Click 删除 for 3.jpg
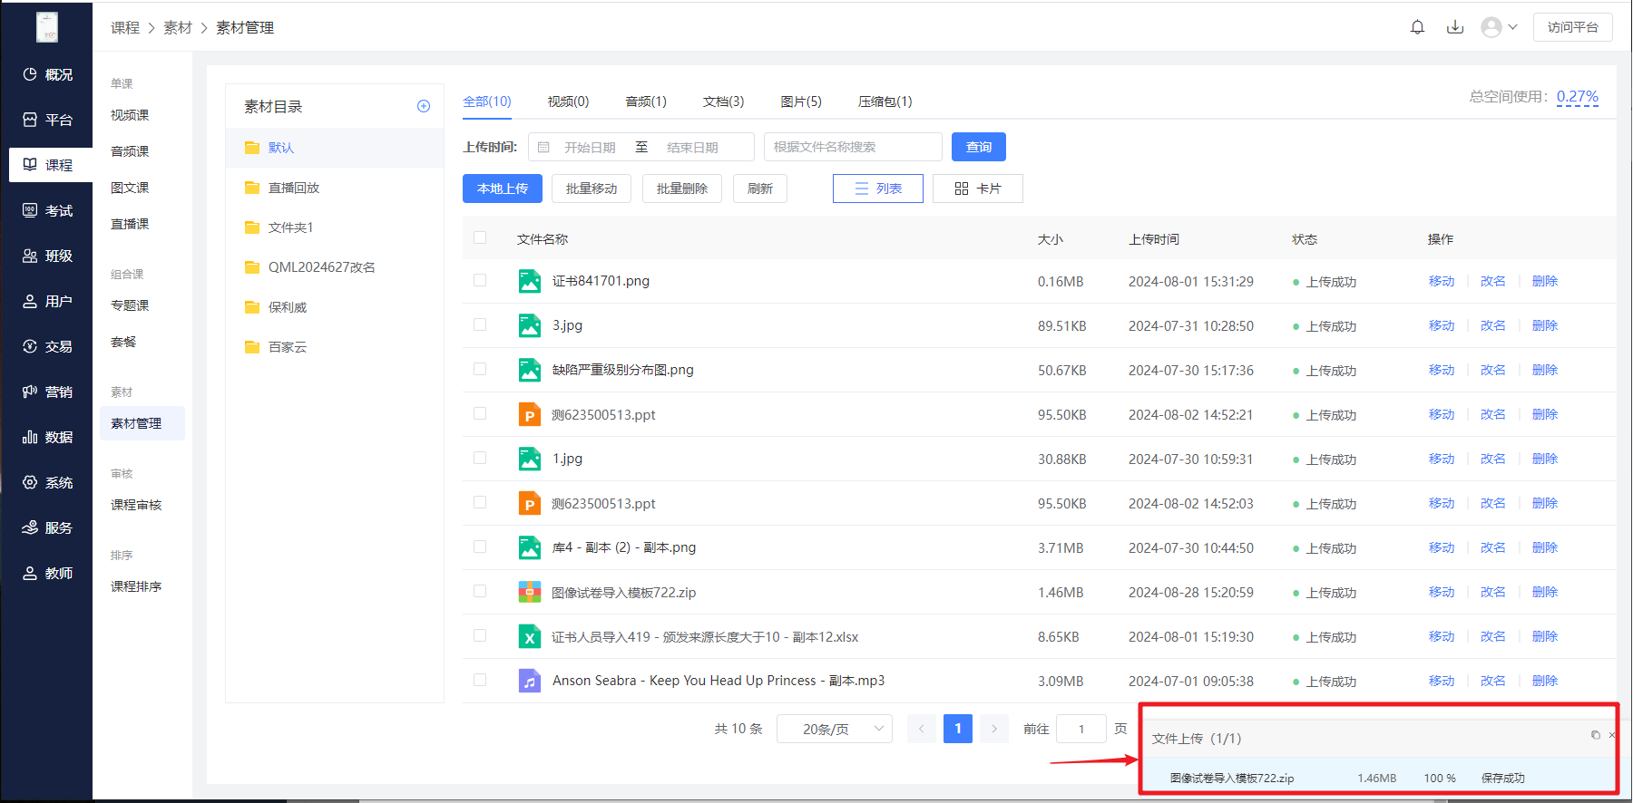Image resolution: width=1633 pixels, height=803 pixels. pos(1545,325)
